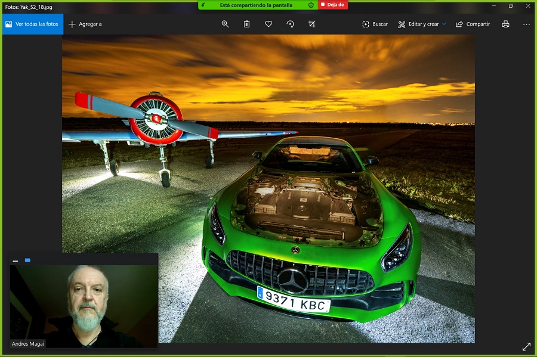
Task: Open Ver todas las fotos
Action: (x=33, y=24)
